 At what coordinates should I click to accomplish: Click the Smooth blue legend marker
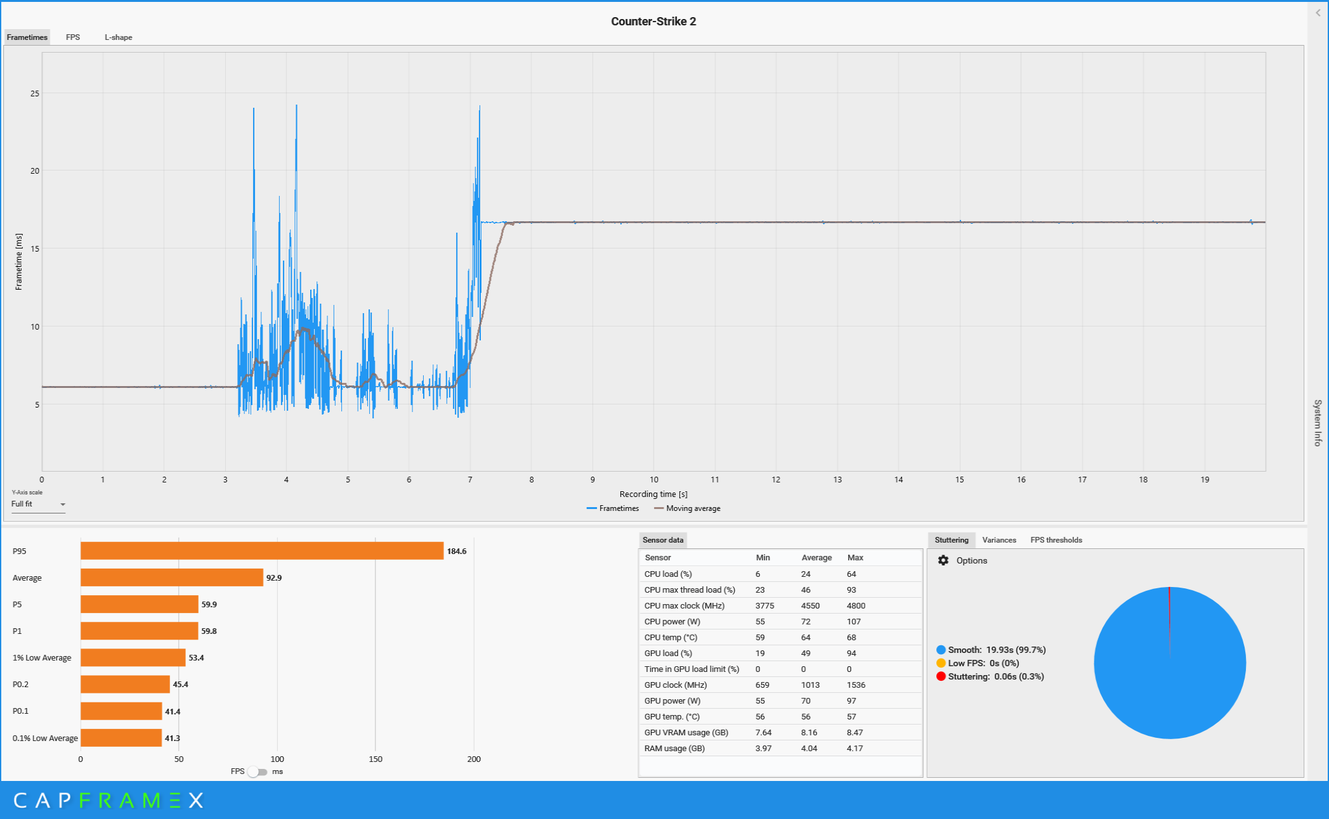click(x=941, y=650)
